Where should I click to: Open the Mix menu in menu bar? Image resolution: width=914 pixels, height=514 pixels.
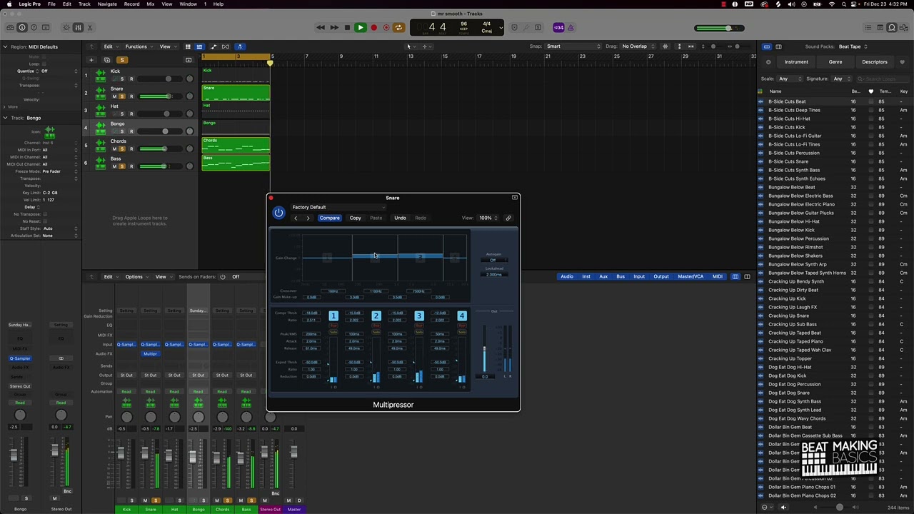[x=151, y=4]
